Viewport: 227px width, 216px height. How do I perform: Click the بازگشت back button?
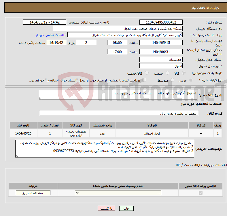point(106,208)
